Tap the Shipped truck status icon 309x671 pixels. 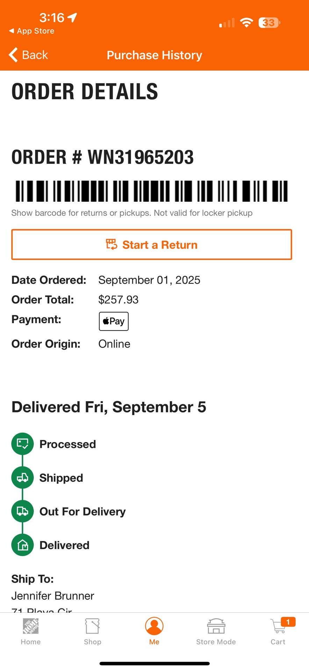pos(23,477)
